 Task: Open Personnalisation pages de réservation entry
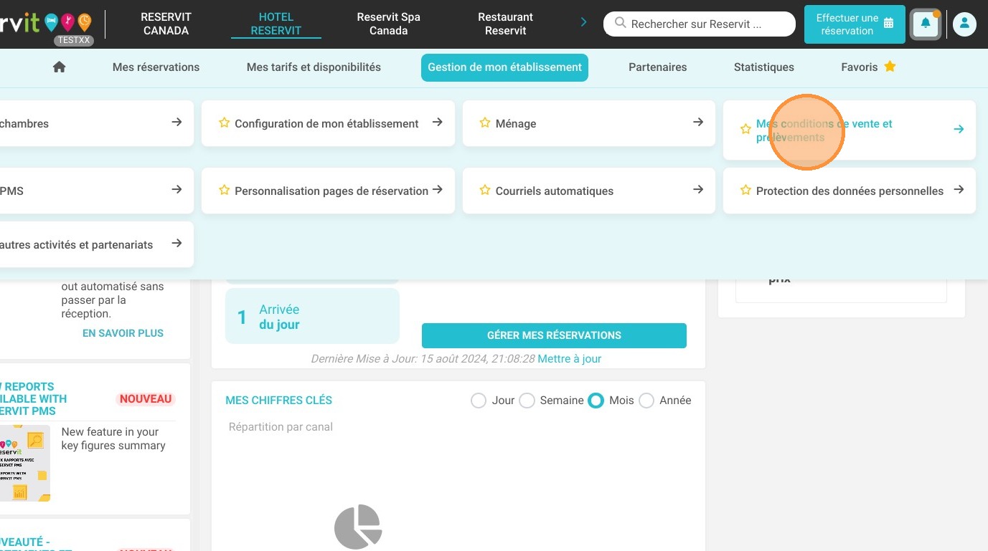(x=328, y=191)
